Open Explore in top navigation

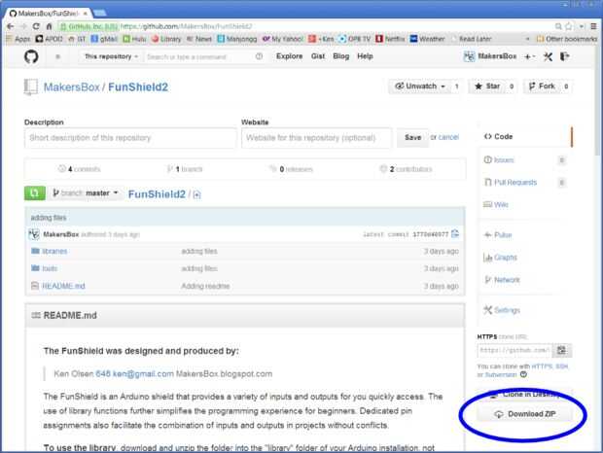(x=289, y=56)
